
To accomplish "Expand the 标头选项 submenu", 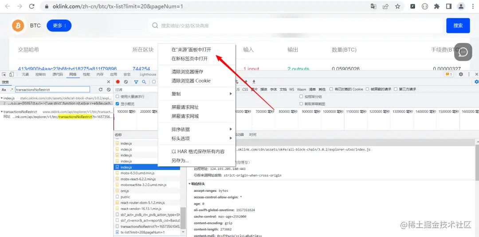I will coord(196,138).
